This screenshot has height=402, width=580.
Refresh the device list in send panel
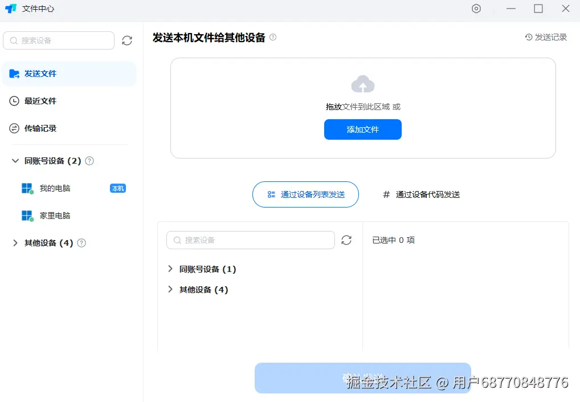[x=346, y=240]
